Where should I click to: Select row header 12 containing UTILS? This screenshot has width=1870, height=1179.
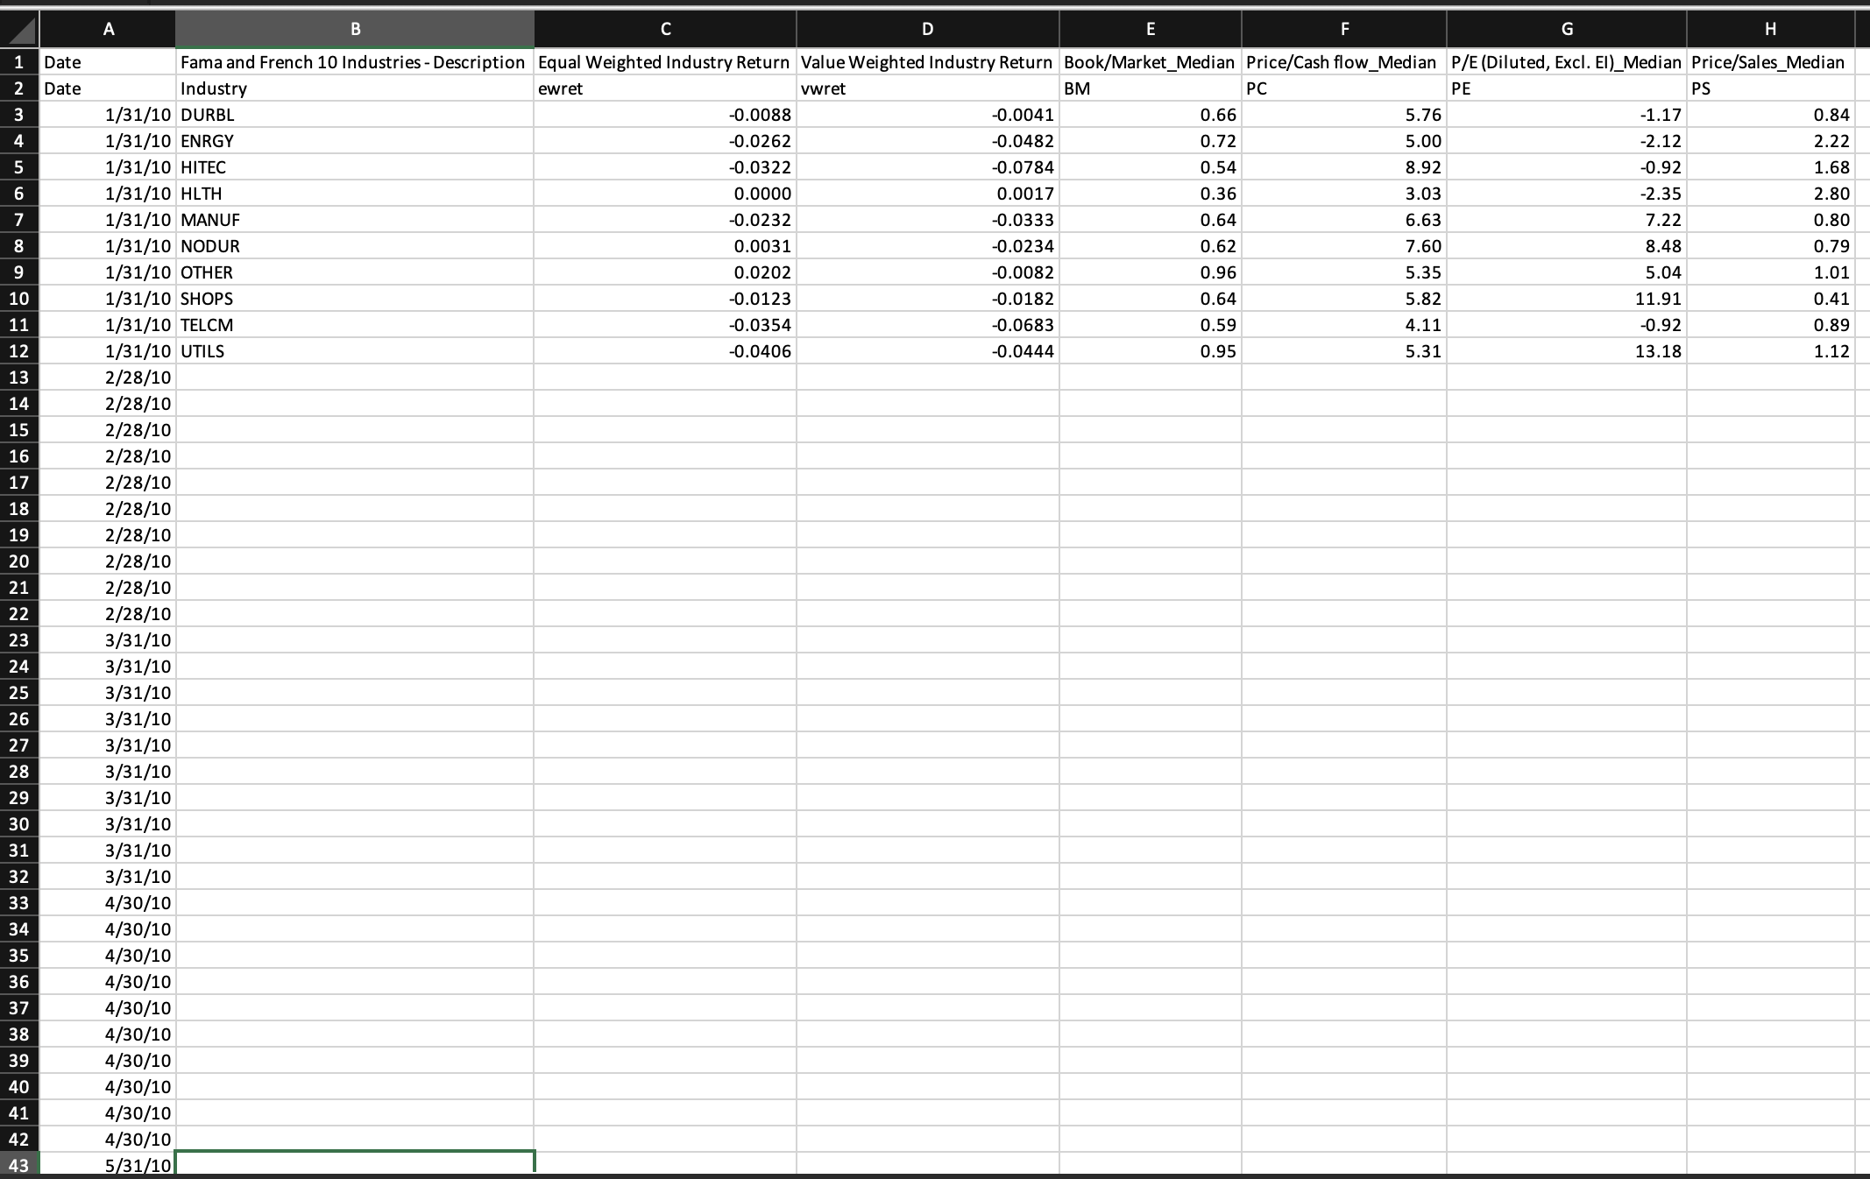18,351
